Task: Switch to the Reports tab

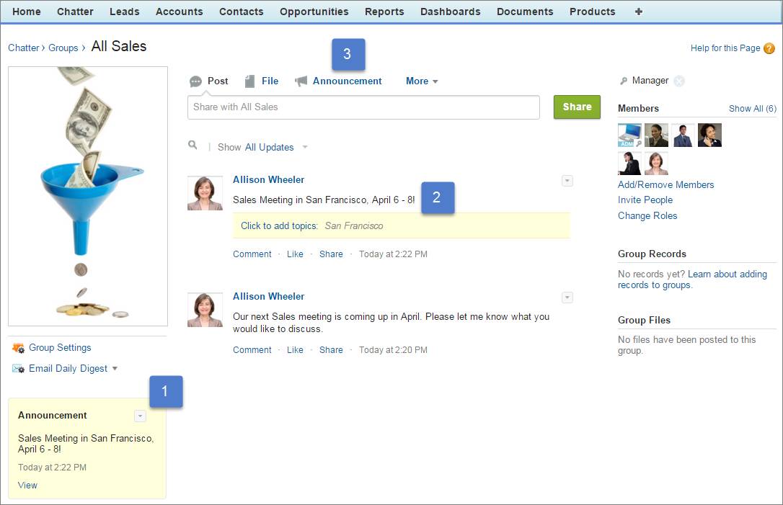Action: coord(384,12)
